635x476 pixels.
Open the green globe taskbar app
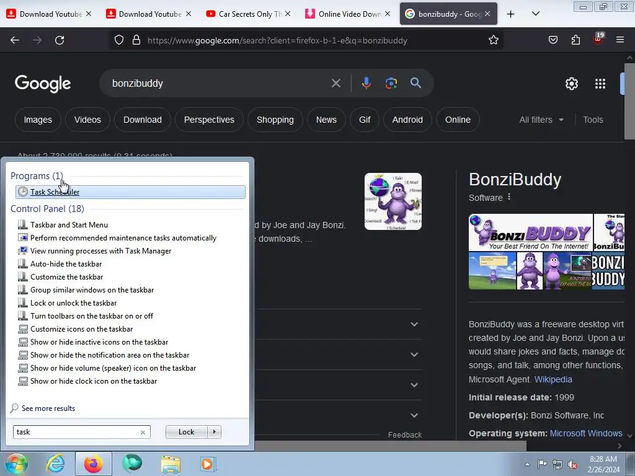point(132,464)
